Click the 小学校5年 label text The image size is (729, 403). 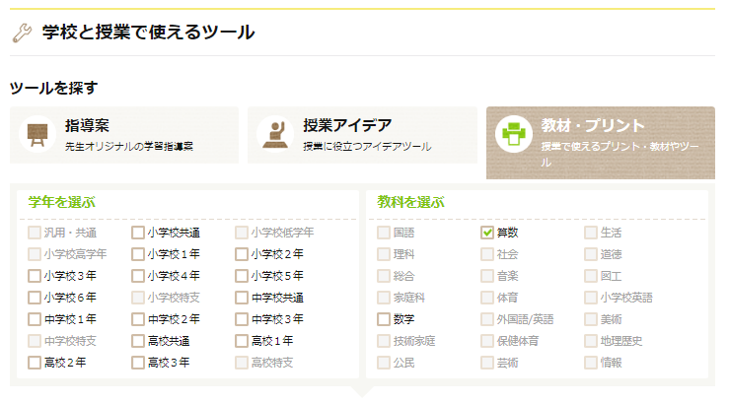(276, 276)
